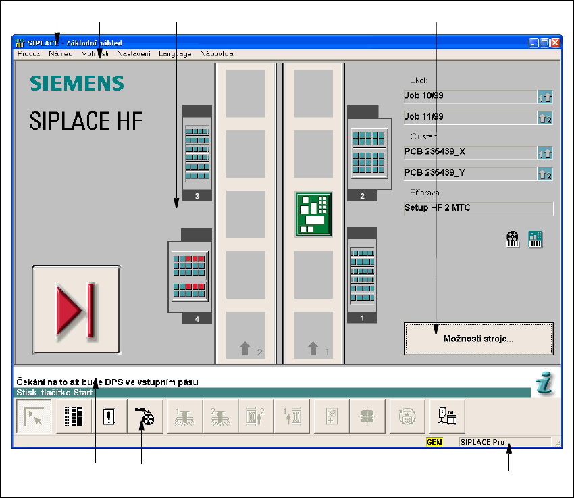Click the Job 11/99 field

coord(471,118)
